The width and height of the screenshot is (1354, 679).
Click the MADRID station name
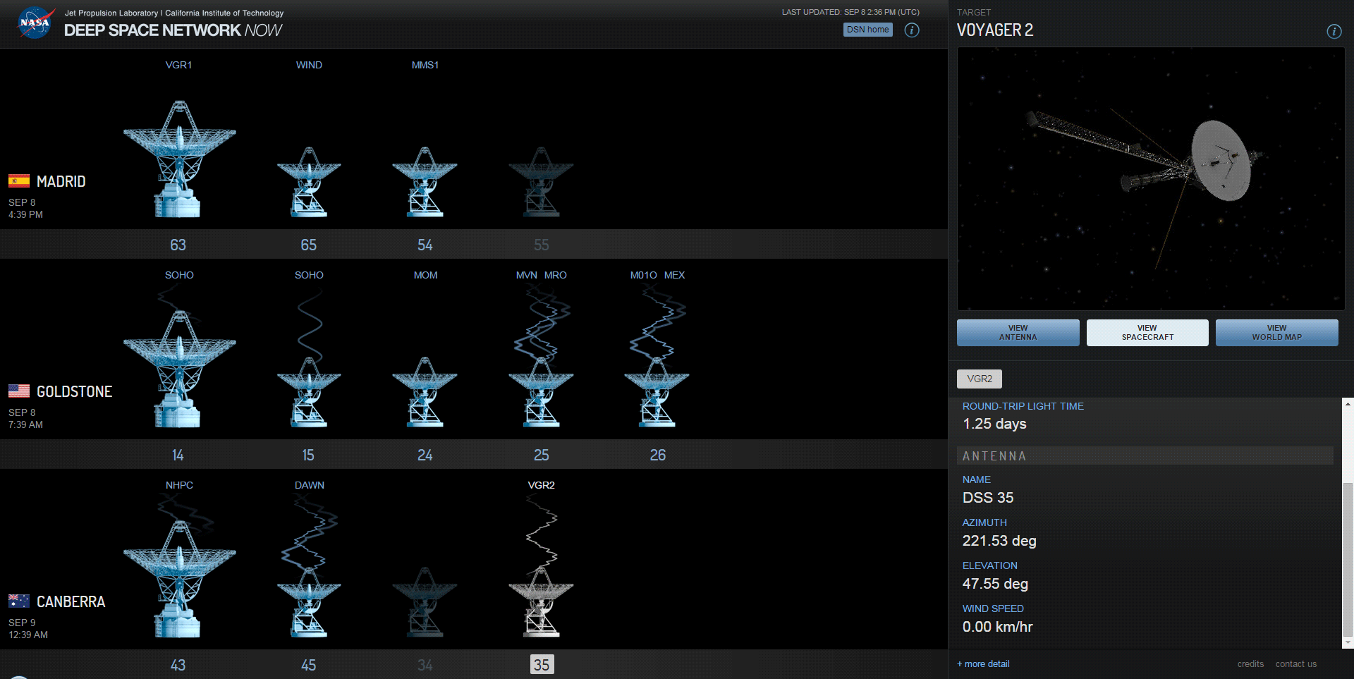[x=61, y=181]
